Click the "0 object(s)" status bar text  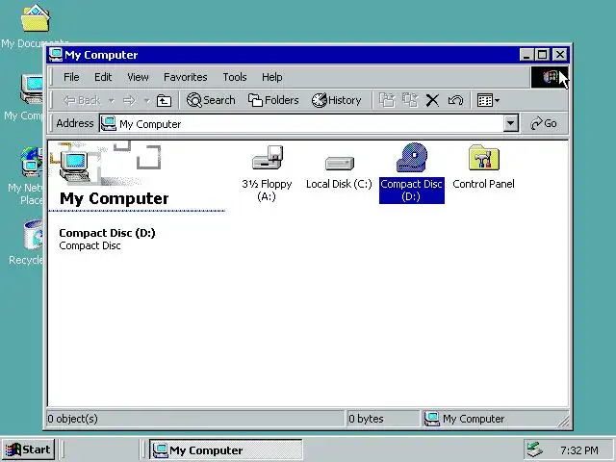(73, 419)
